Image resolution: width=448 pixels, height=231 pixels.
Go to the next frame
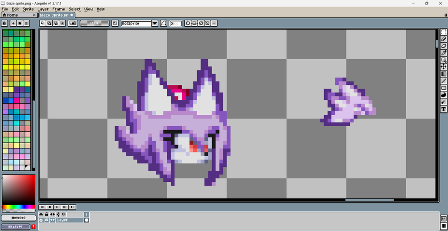coord(65,207)
